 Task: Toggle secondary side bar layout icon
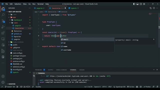[x=141, y=4]
